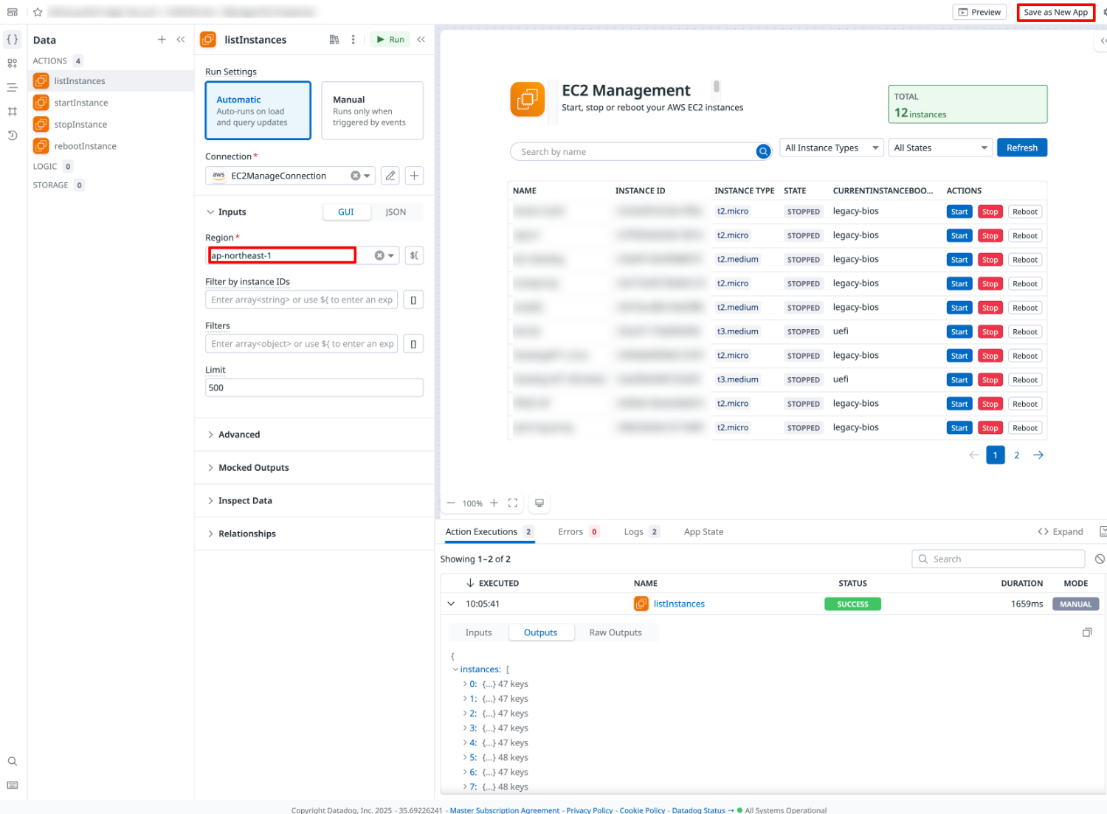Click the executions Search field
1107x814 pixels.
click(999, 559)
